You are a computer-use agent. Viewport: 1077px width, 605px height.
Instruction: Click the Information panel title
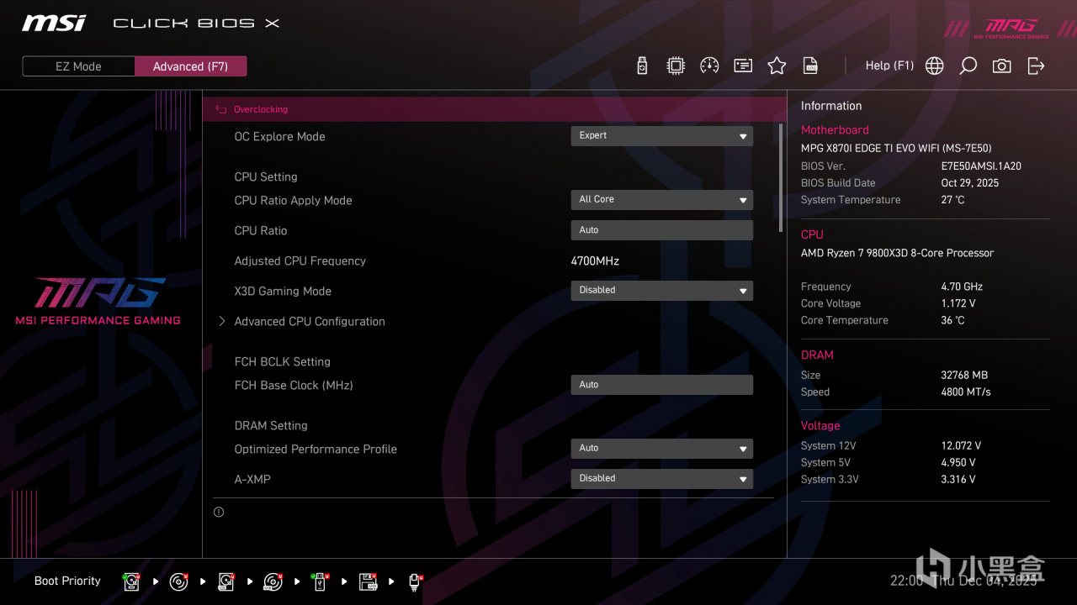click(831, 106)
